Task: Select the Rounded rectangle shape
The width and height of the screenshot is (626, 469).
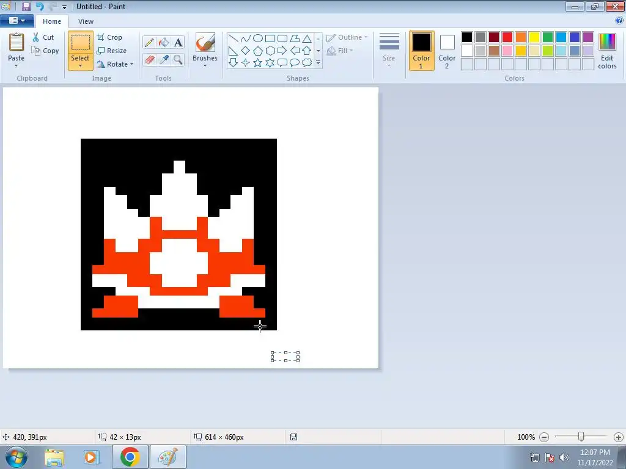Action: click(x=282, y=38)
